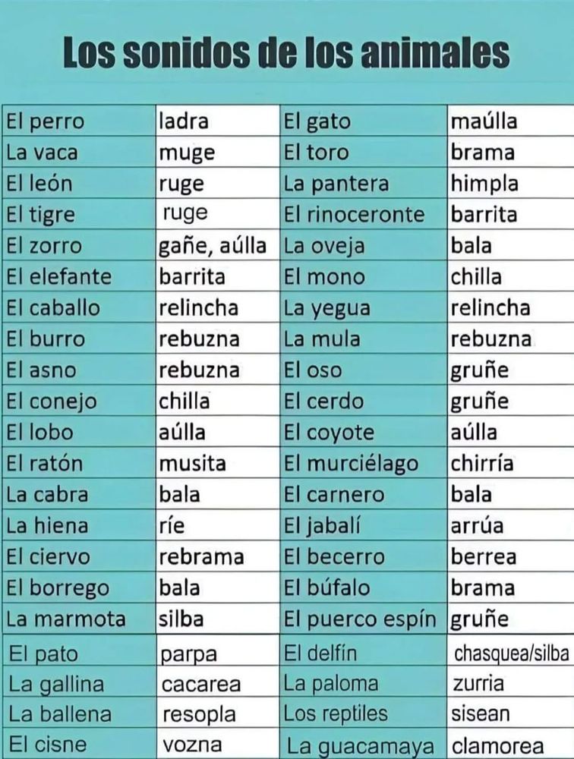Select the word "chirría"
Screen dimensions: 574x759
[x=482, y=463]
